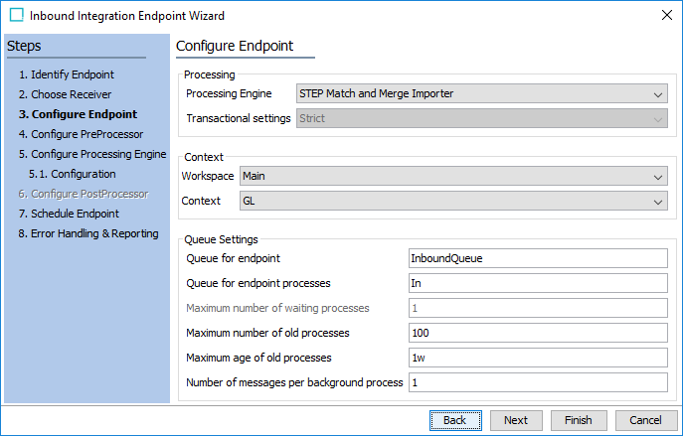
Task: Click Next to continue the wizard
Action: coord(516,420)
